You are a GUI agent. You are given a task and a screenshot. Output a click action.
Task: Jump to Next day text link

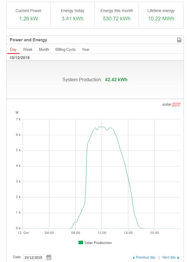pos(169,257)
